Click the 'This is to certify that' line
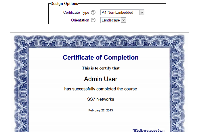This screenshot has width=197, height=132. [x=101, y=68]
